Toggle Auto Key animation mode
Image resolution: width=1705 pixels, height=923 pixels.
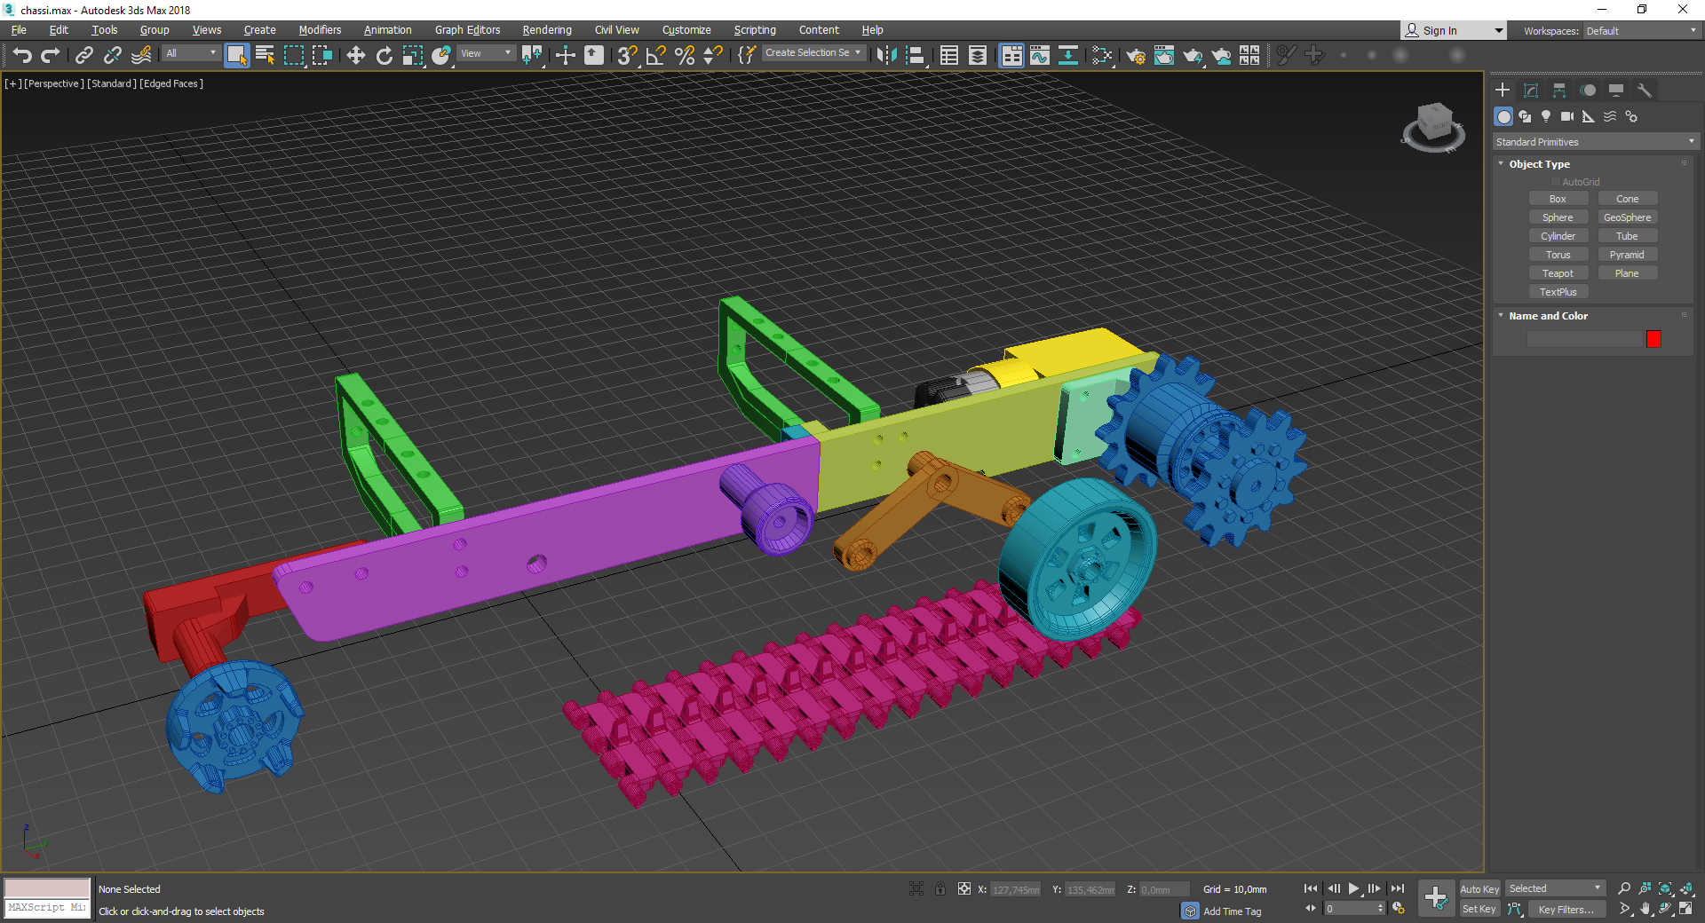pyautogui.click(x=1479, y=888)
